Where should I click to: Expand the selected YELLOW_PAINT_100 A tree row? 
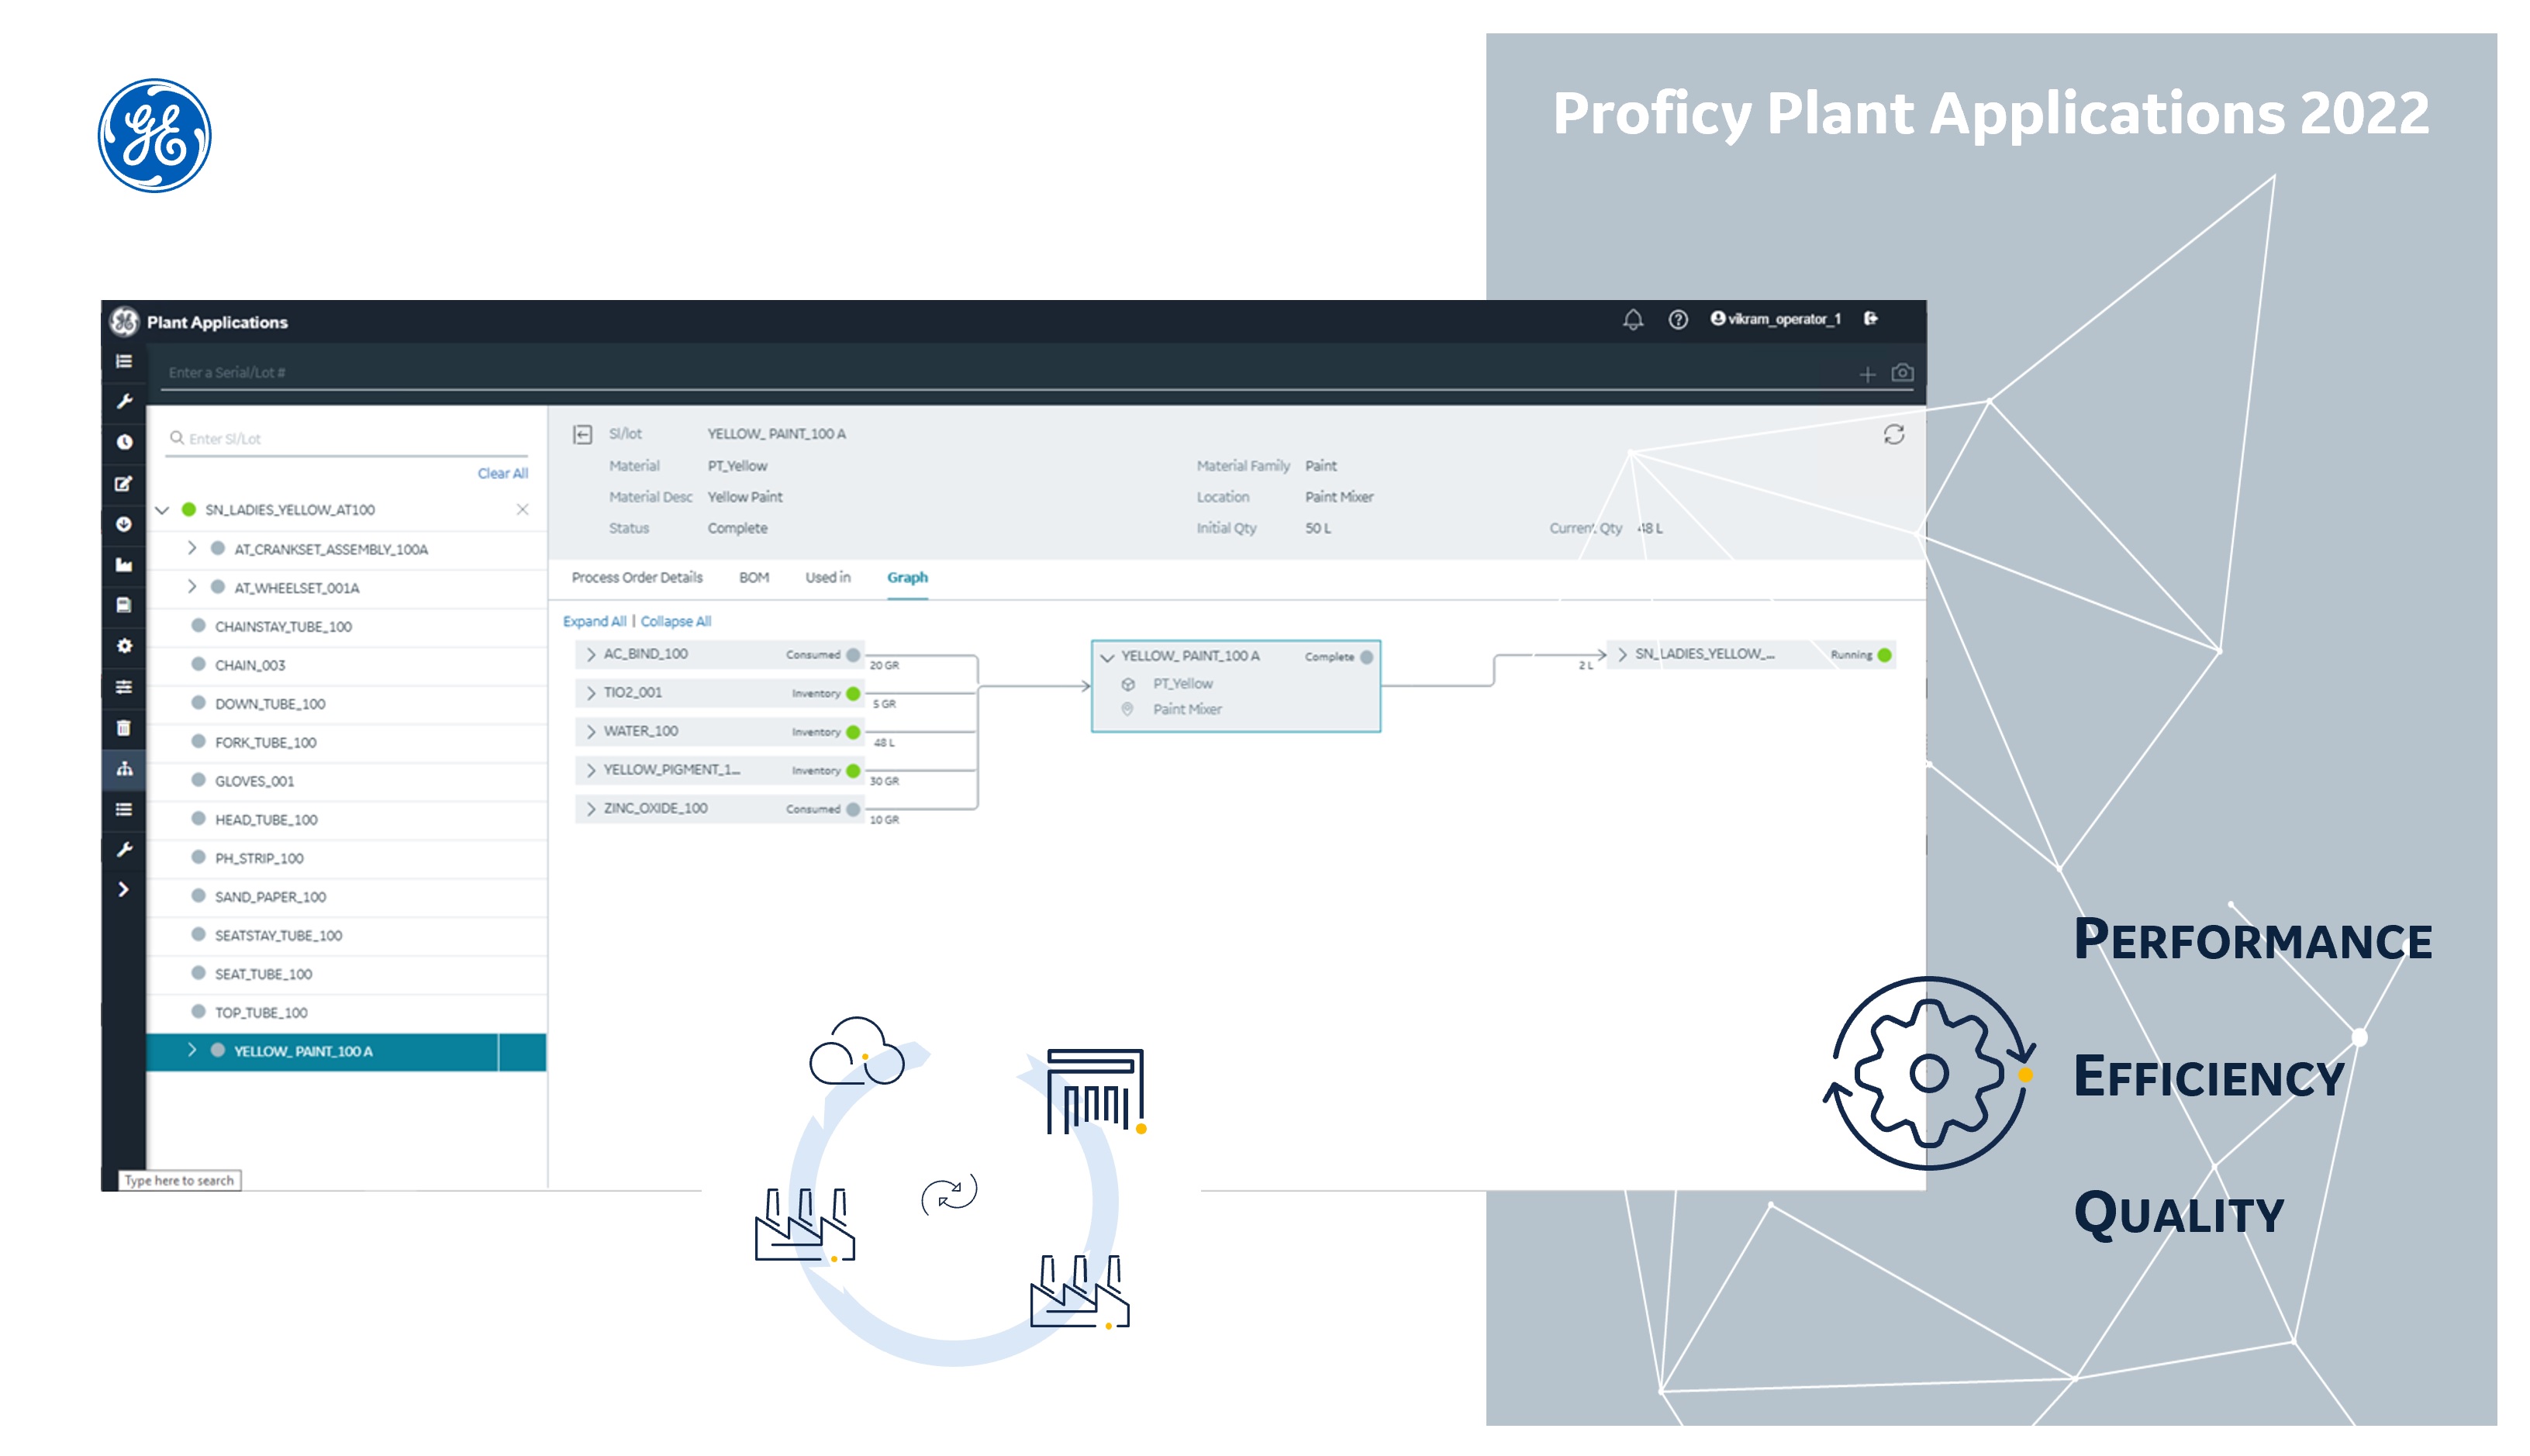coord(192,1050)
